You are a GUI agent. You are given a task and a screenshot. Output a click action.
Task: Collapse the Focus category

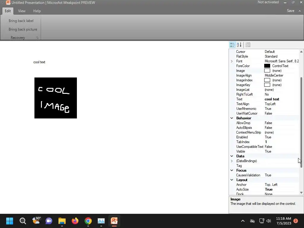tap(232, 170)
